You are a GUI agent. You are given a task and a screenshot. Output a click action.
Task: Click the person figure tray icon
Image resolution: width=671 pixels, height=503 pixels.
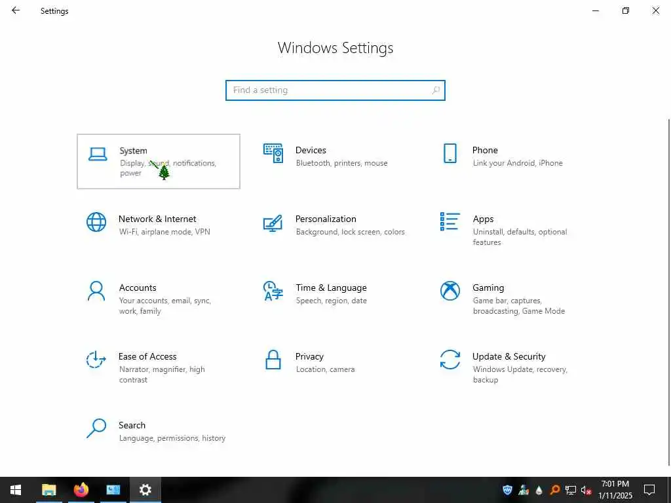click(524, 490)
